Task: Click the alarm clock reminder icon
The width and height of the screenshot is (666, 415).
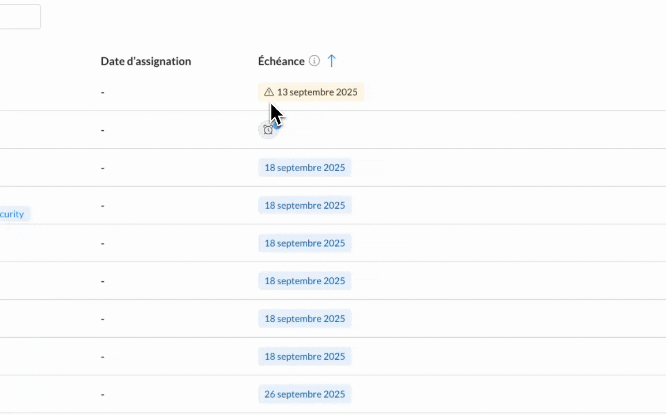Action: coord(268,130)
